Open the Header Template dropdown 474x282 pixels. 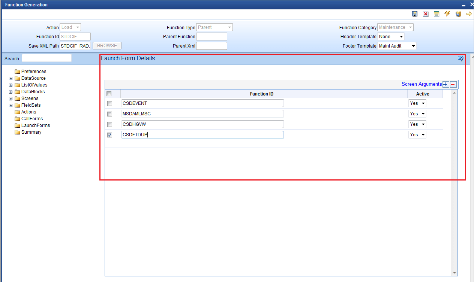click(391, 37)
